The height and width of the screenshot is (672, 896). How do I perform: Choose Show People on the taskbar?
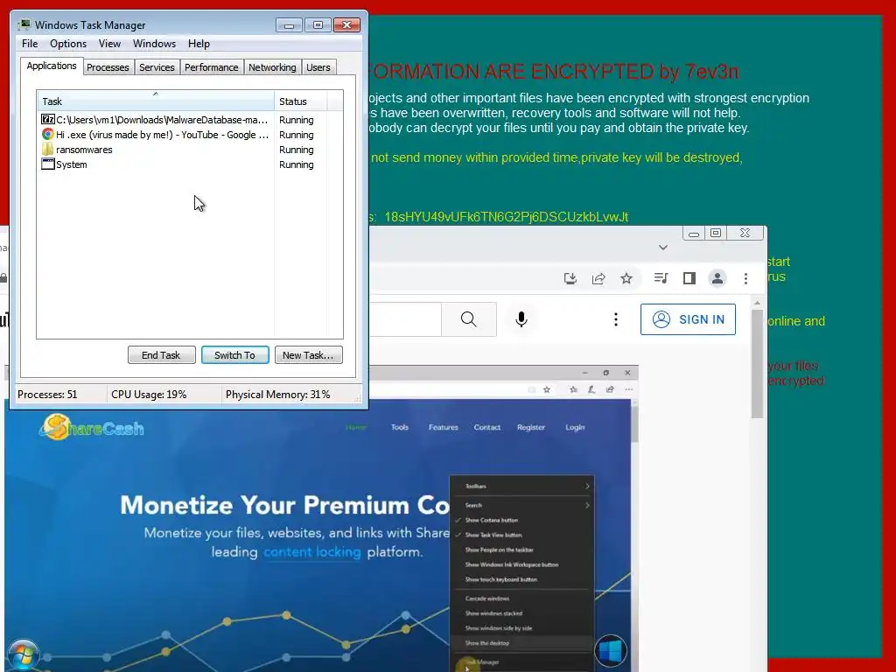pos(521,549)
